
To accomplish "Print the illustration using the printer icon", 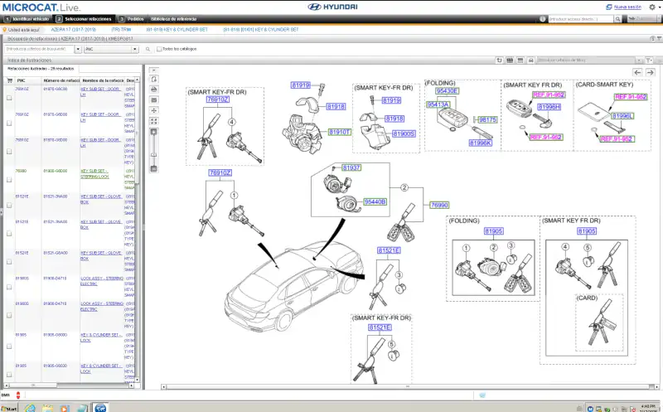I will 153,90.
